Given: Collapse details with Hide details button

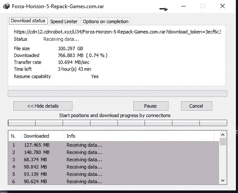Looking at the screenshot, I should click(x=43, y=106).
